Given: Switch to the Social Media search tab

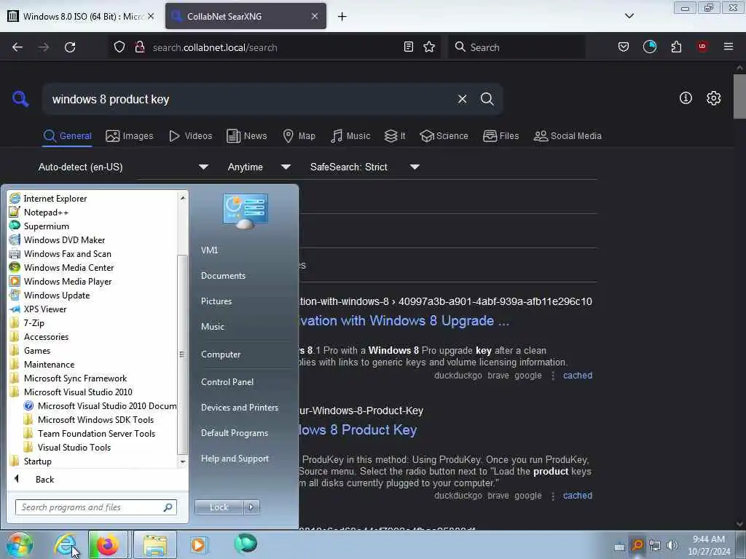Looking at the screenshot, I should pos(568,136).
